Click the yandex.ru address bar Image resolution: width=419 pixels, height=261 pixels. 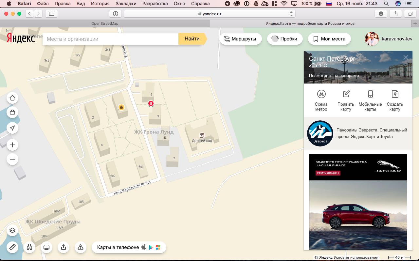(x=209, y=14)
